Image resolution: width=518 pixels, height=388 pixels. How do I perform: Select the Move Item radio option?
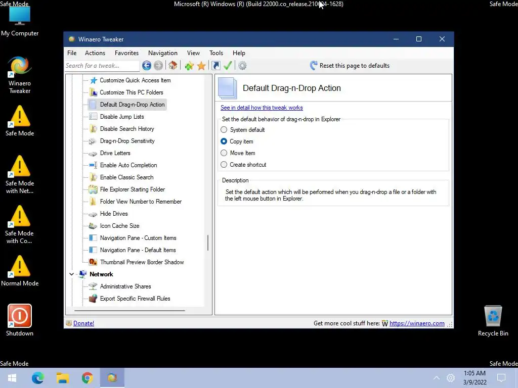(224, 153)
